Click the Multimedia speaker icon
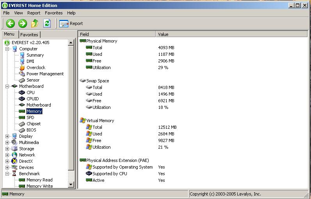 pos(14,142)
